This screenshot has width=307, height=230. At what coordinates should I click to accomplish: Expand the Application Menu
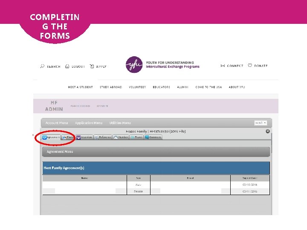pyautogui.click(x=89, y=123)
